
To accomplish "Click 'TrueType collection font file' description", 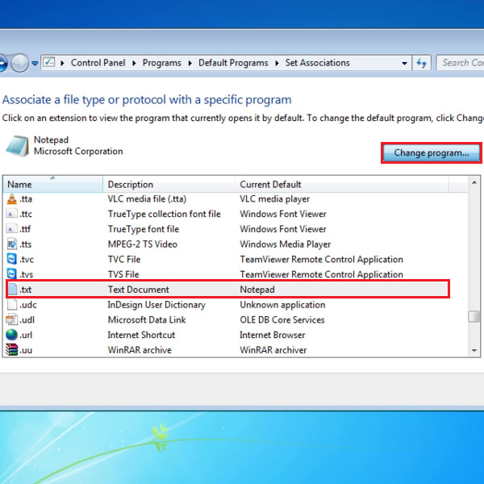I will [x=165, y=214].
